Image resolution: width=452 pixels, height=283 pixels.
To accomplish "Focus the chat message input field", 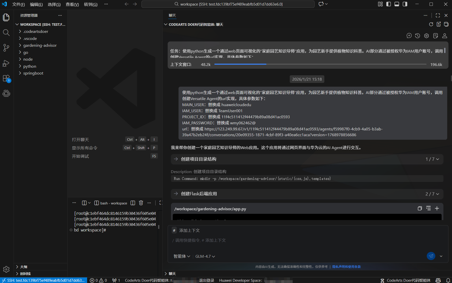I will [308, 240].
